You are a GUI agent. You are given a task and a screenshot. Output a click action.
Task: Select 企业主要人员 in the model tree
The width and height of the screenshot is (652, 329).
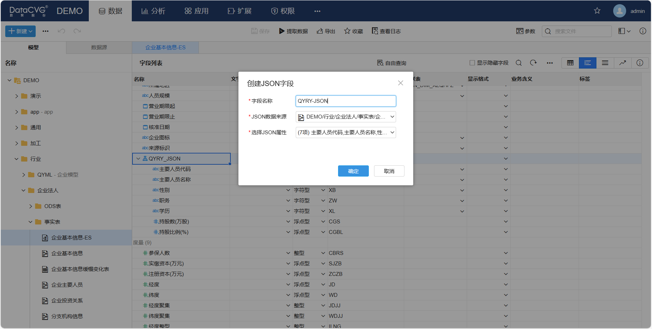(67, 285)
